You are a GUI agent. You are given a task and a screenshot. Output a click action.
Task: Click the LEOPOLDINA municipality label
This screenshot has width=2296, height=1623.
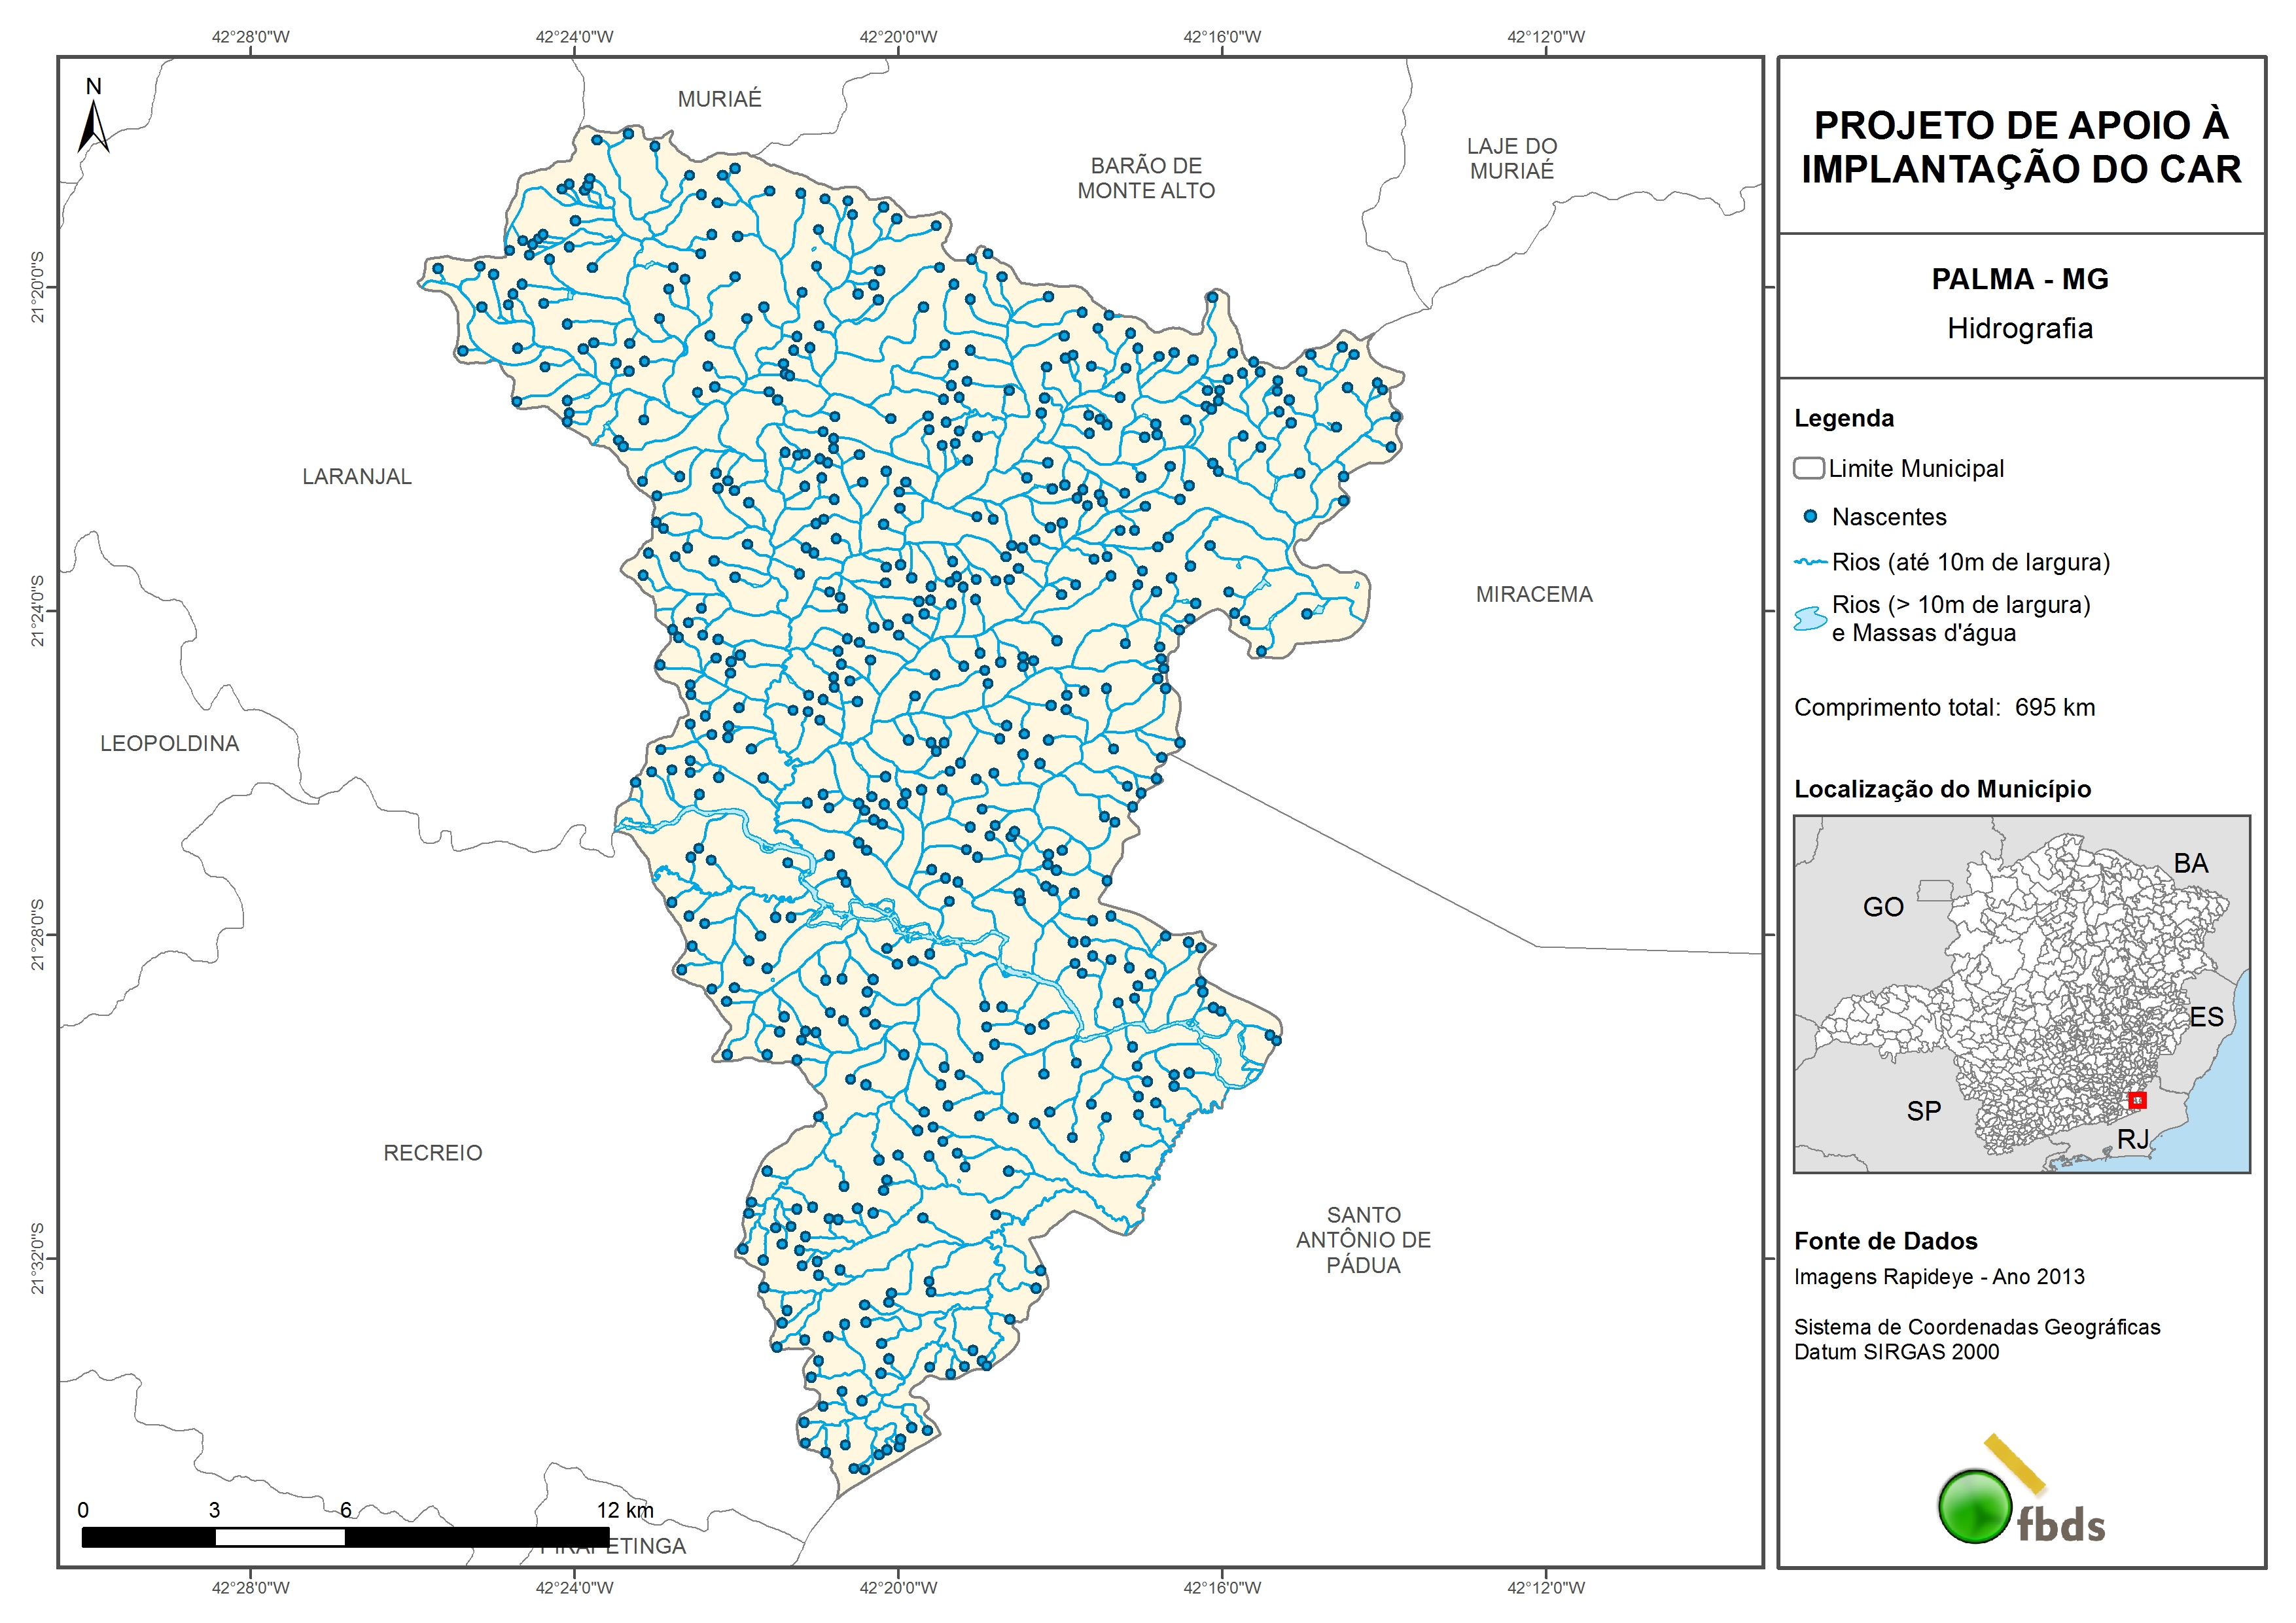pyautogui.click(x=170, y=744)
